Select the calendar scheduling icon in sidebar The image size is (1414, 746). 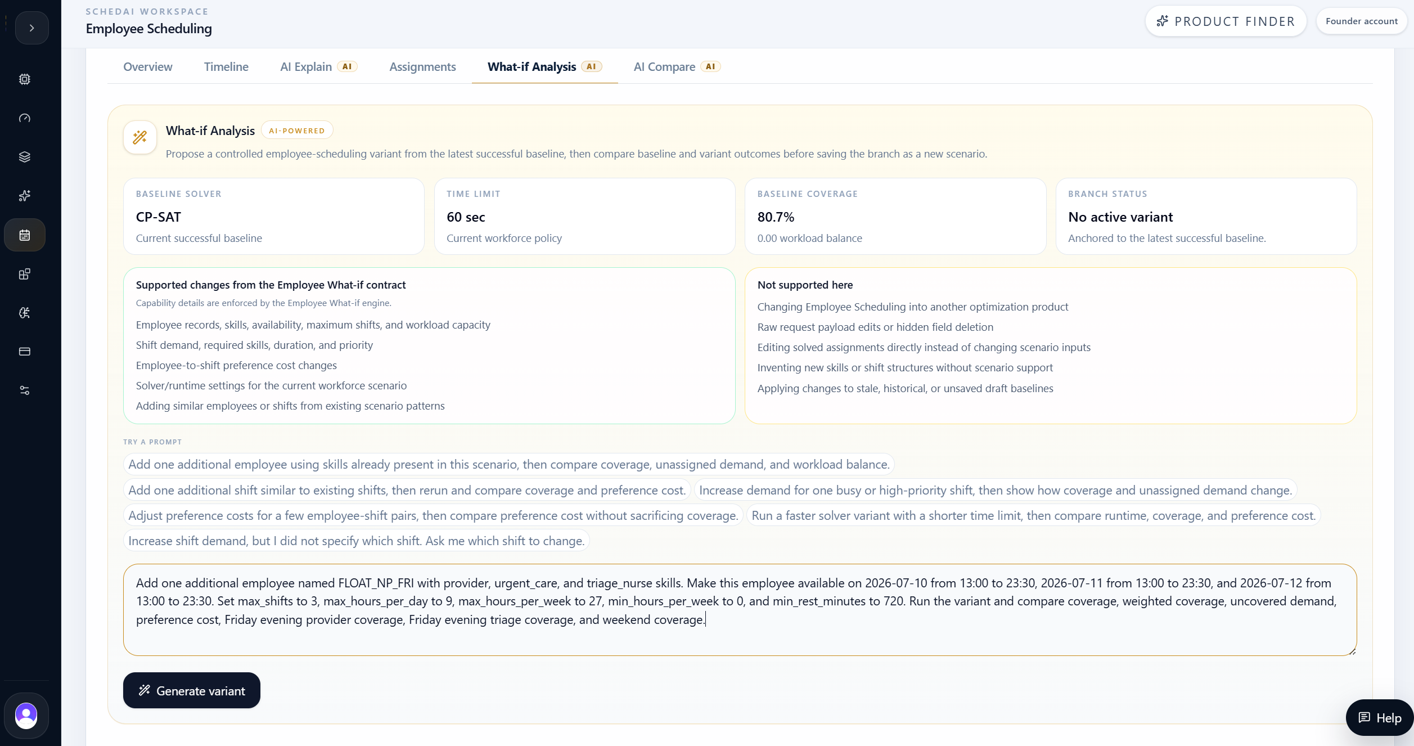25,235
